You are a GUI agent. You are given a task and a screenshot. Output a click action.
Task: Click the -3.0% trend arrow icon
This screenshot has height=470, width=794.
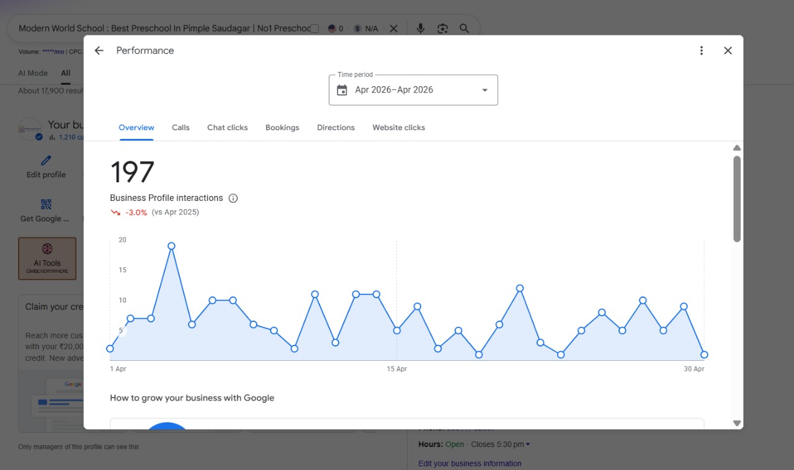115,212
